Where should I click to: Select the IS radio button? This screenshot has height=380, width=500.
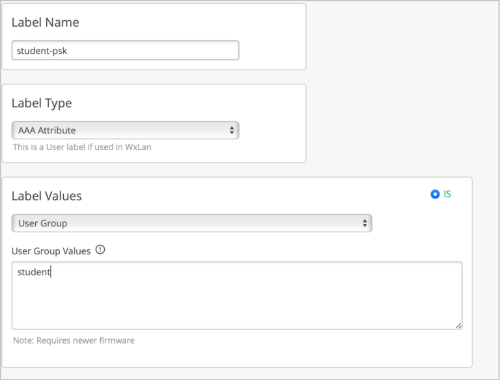[435, 194]
